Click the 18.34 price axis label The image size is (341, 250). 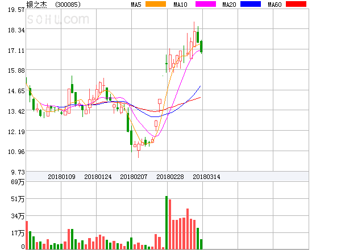click(16, 30)
